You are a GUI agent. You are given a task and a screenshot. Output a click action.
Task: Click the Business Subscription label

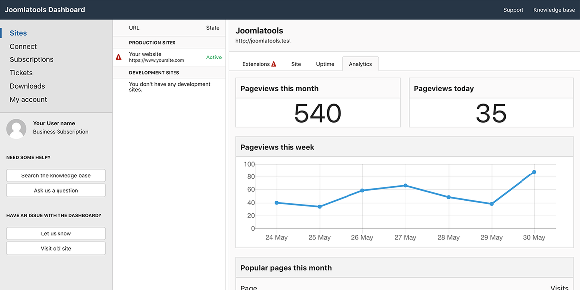[x=60, y=132]
